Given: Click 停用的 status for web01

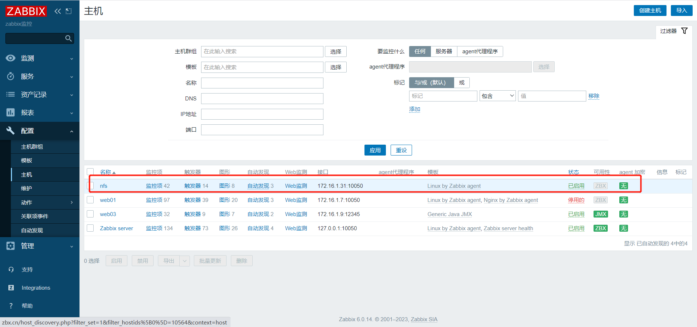Looking at the screenshot, I should [x=576, y=200].
